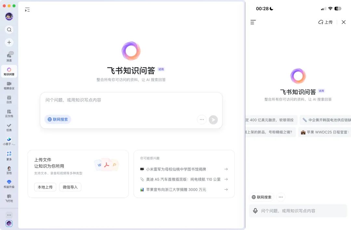Click the arrow beside the 奥迪 A5 suggestion

point(226,179)
